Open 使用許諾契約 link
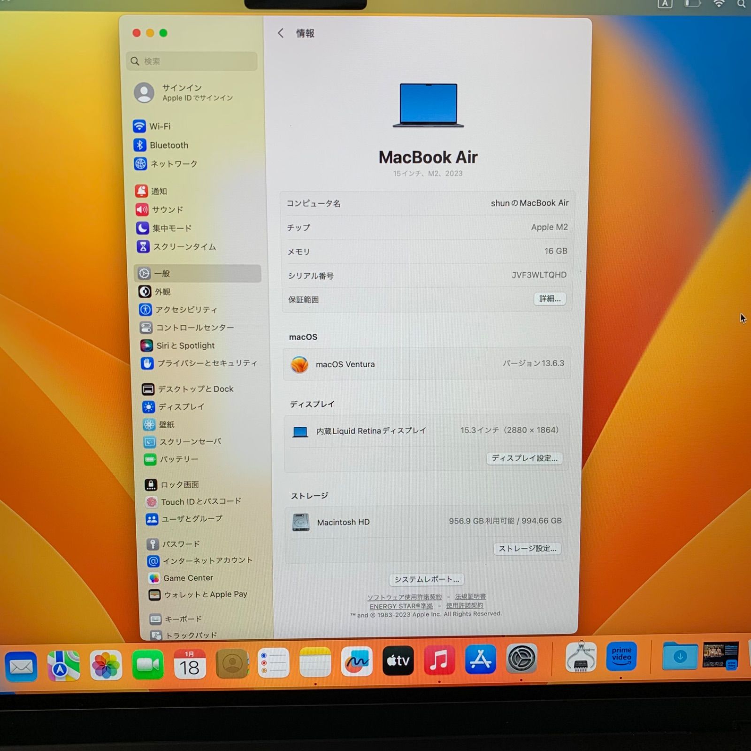The height and width of the screenshot is (751, 751). tap(465, 605)
